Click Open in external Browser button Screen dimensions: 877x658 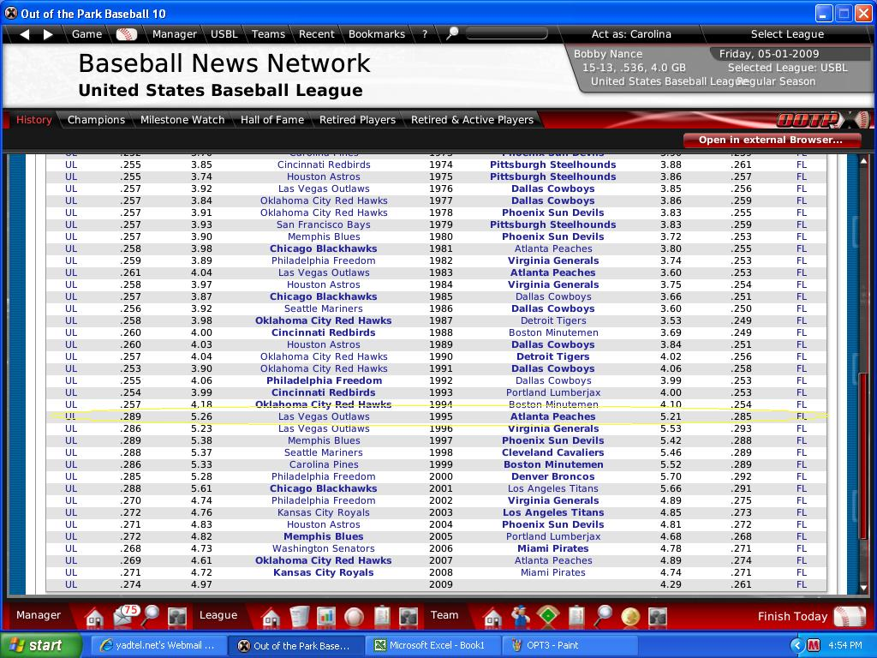point(770,140)
